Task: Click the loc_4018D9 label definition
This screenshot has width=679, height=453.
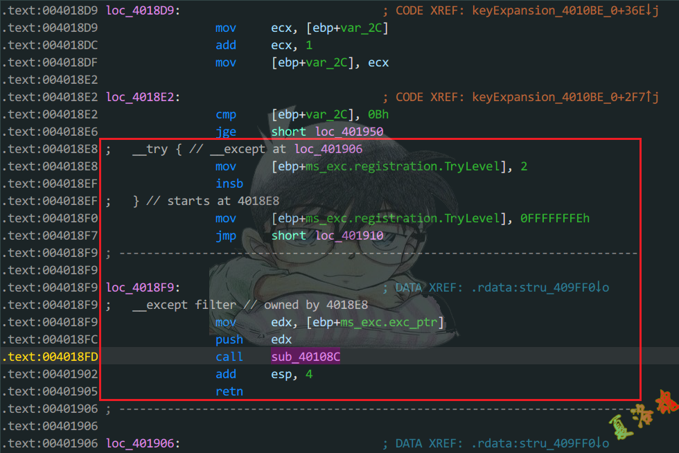Action: [141, 10]
